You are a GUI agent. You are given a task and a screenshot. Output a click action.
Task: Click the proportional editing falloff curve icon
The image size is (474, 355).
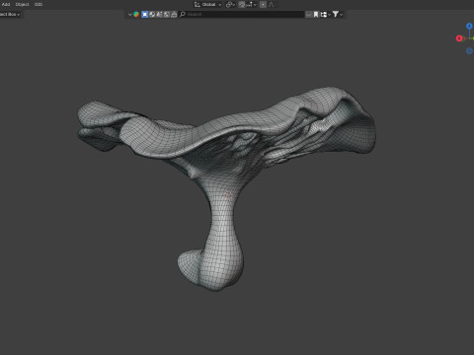pos(272,4)
